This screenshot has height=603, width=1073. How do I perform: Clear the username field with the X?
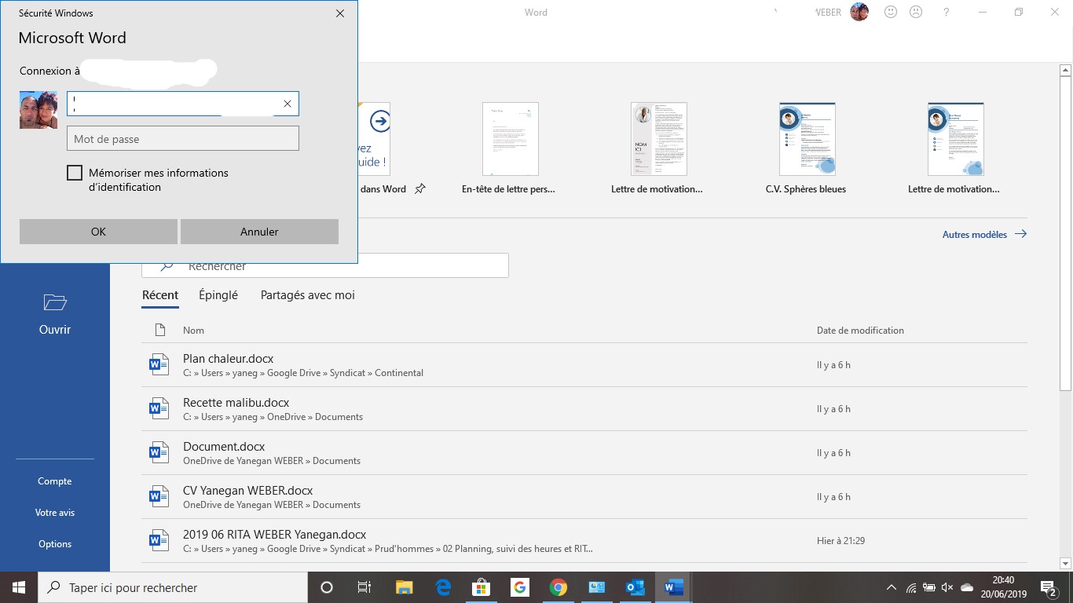tap(287, 104)
